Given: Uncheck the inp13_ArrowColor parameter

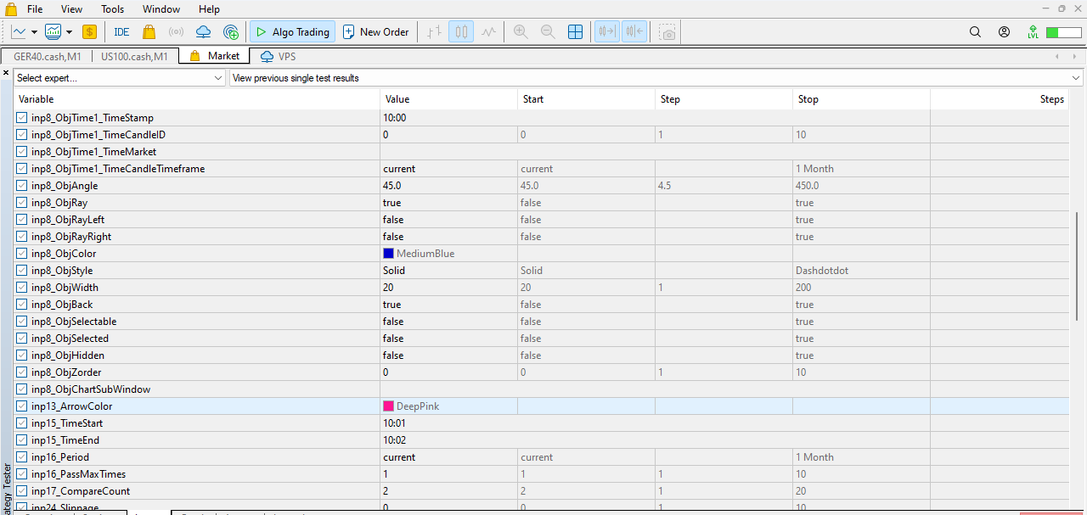Looking at the screenshot, I should 21,406.
